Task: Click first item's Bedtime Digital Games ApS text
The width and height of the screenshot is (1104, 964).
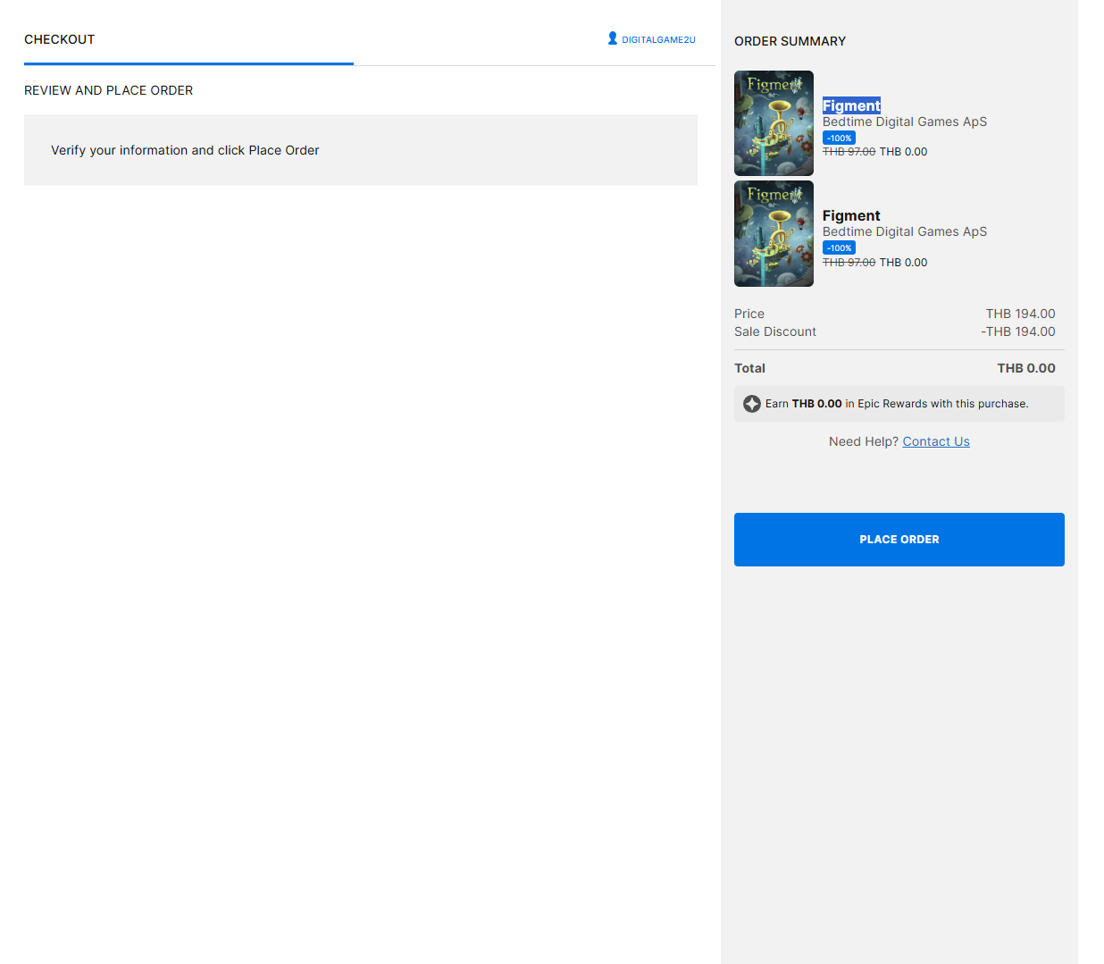Action: coord(905,122)
